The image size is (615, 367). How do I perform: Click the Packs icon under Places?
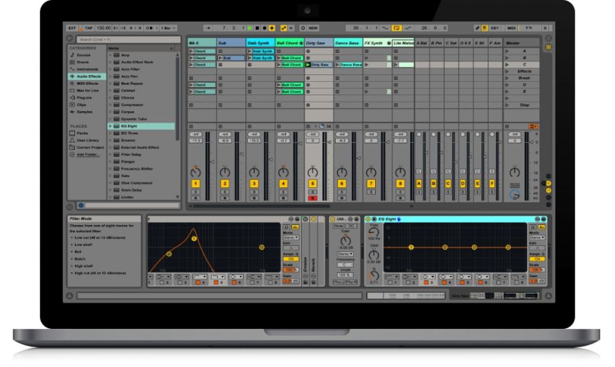[x=72, y=133]
